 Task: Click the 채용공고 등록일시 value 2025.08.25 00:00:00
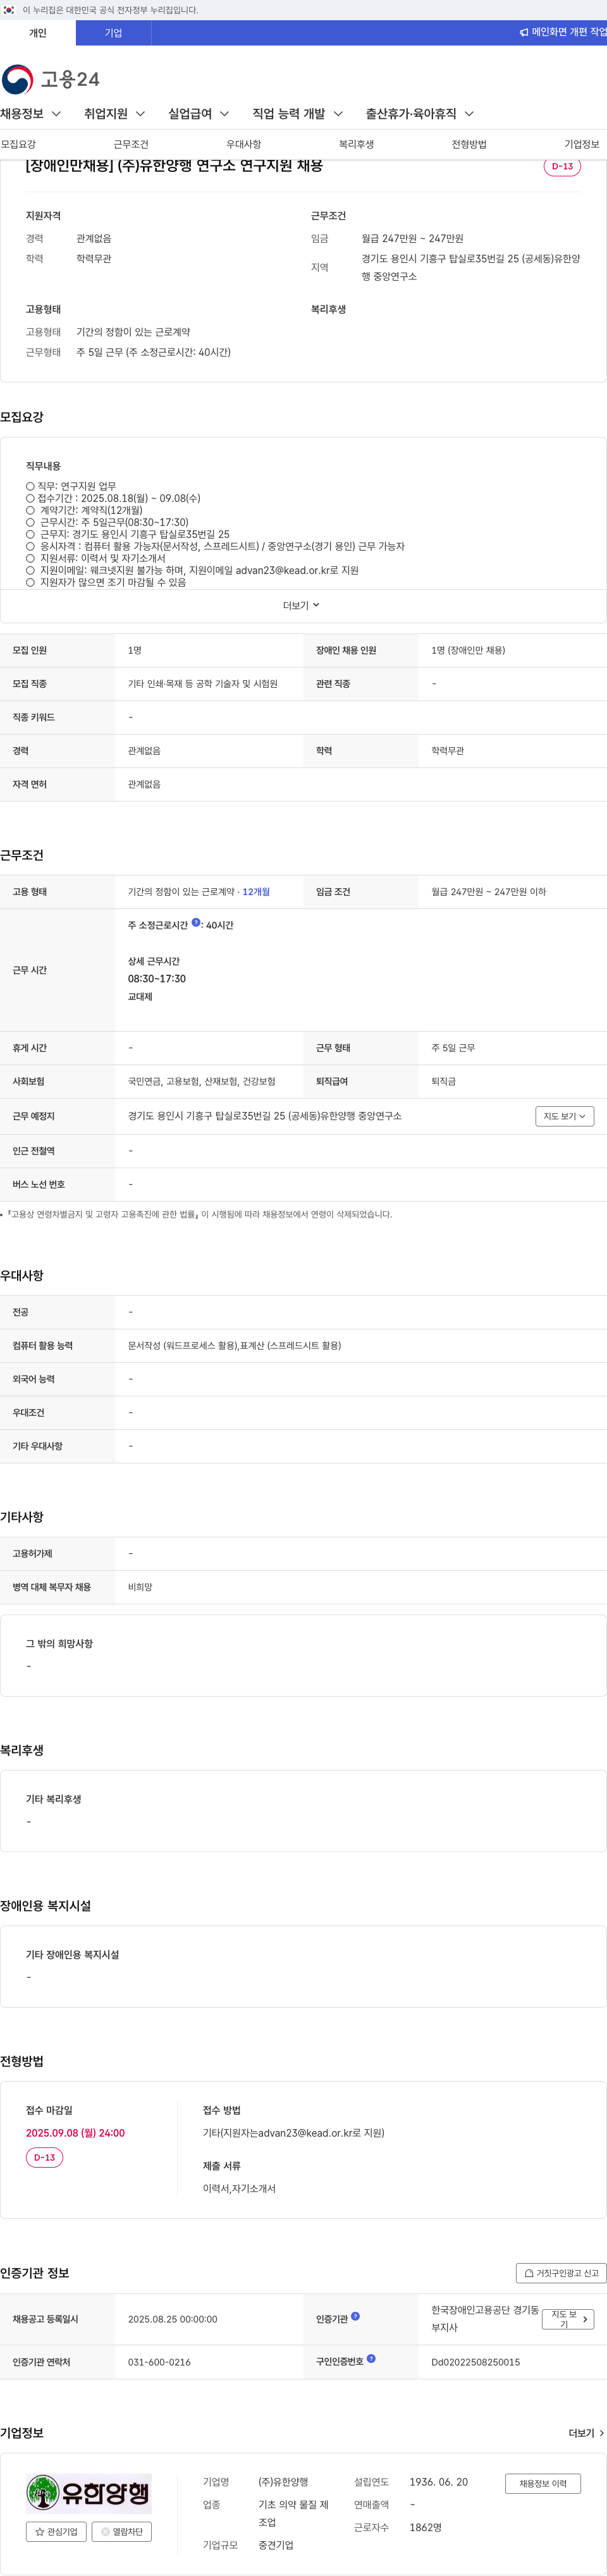click(x=172, y=2319)
